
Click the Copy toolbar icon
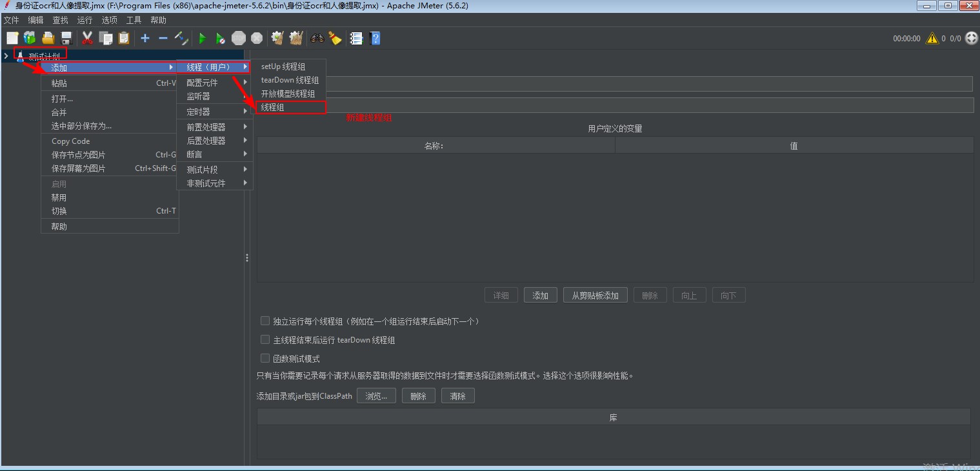pos(106,38)
